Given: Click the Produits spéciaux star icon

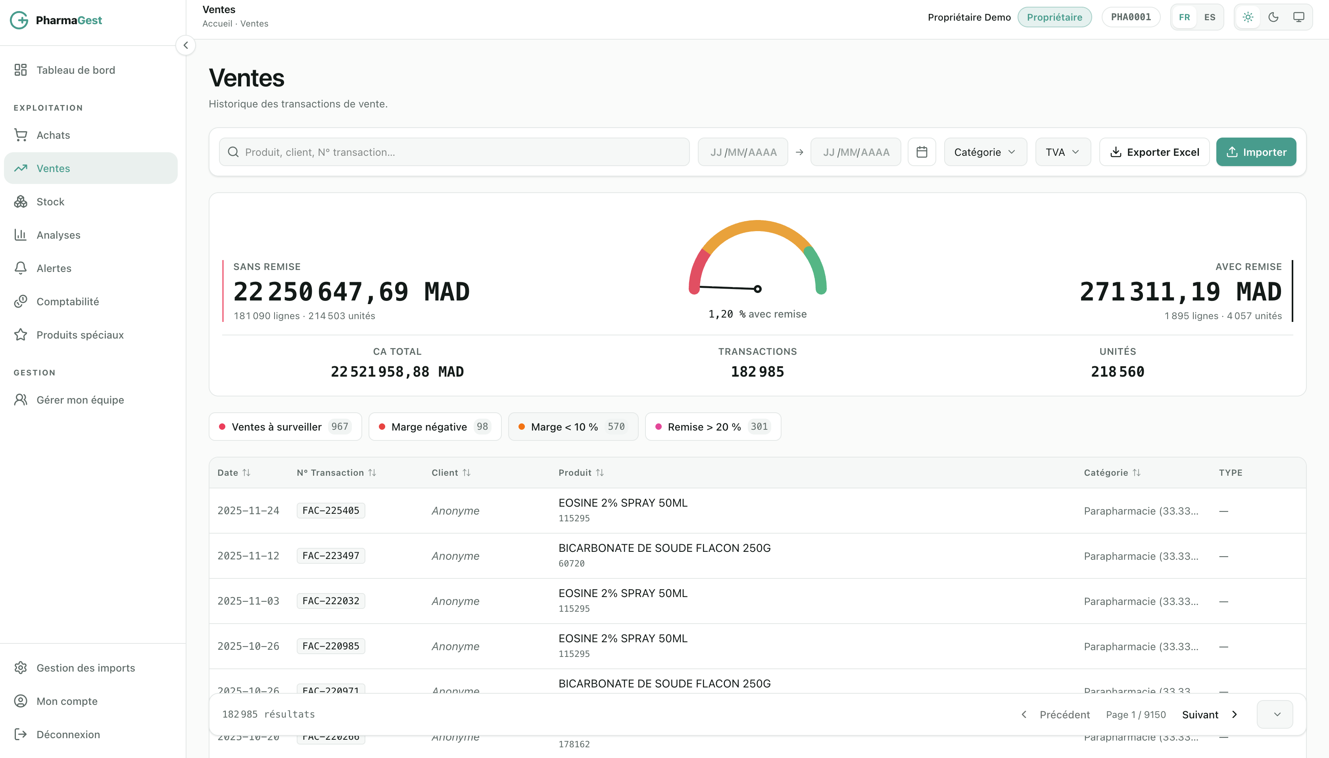Looking at the screenshot, I should (x=21, y=335).
